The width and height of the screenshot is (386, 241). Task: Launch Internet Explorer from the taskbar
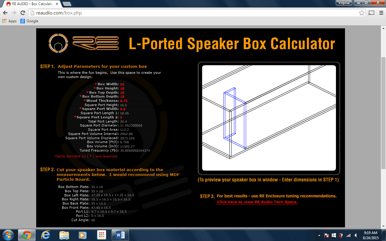tap(46, 235)
